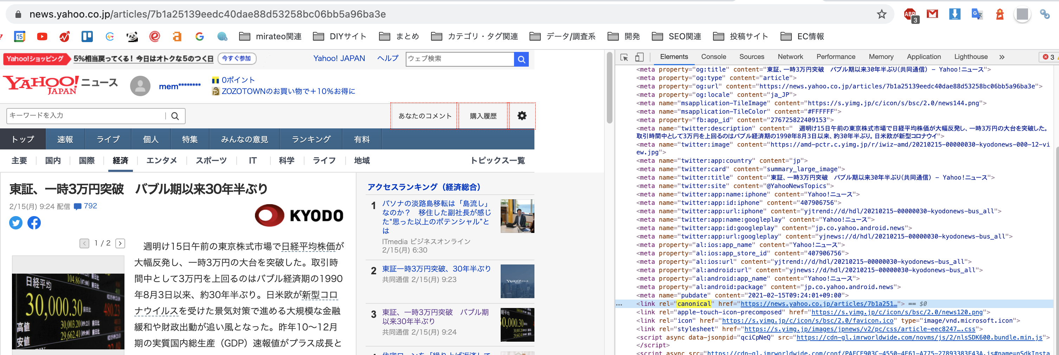
Task: Click the red rising-chart arrow bookmark
Action: pos(65,36)
